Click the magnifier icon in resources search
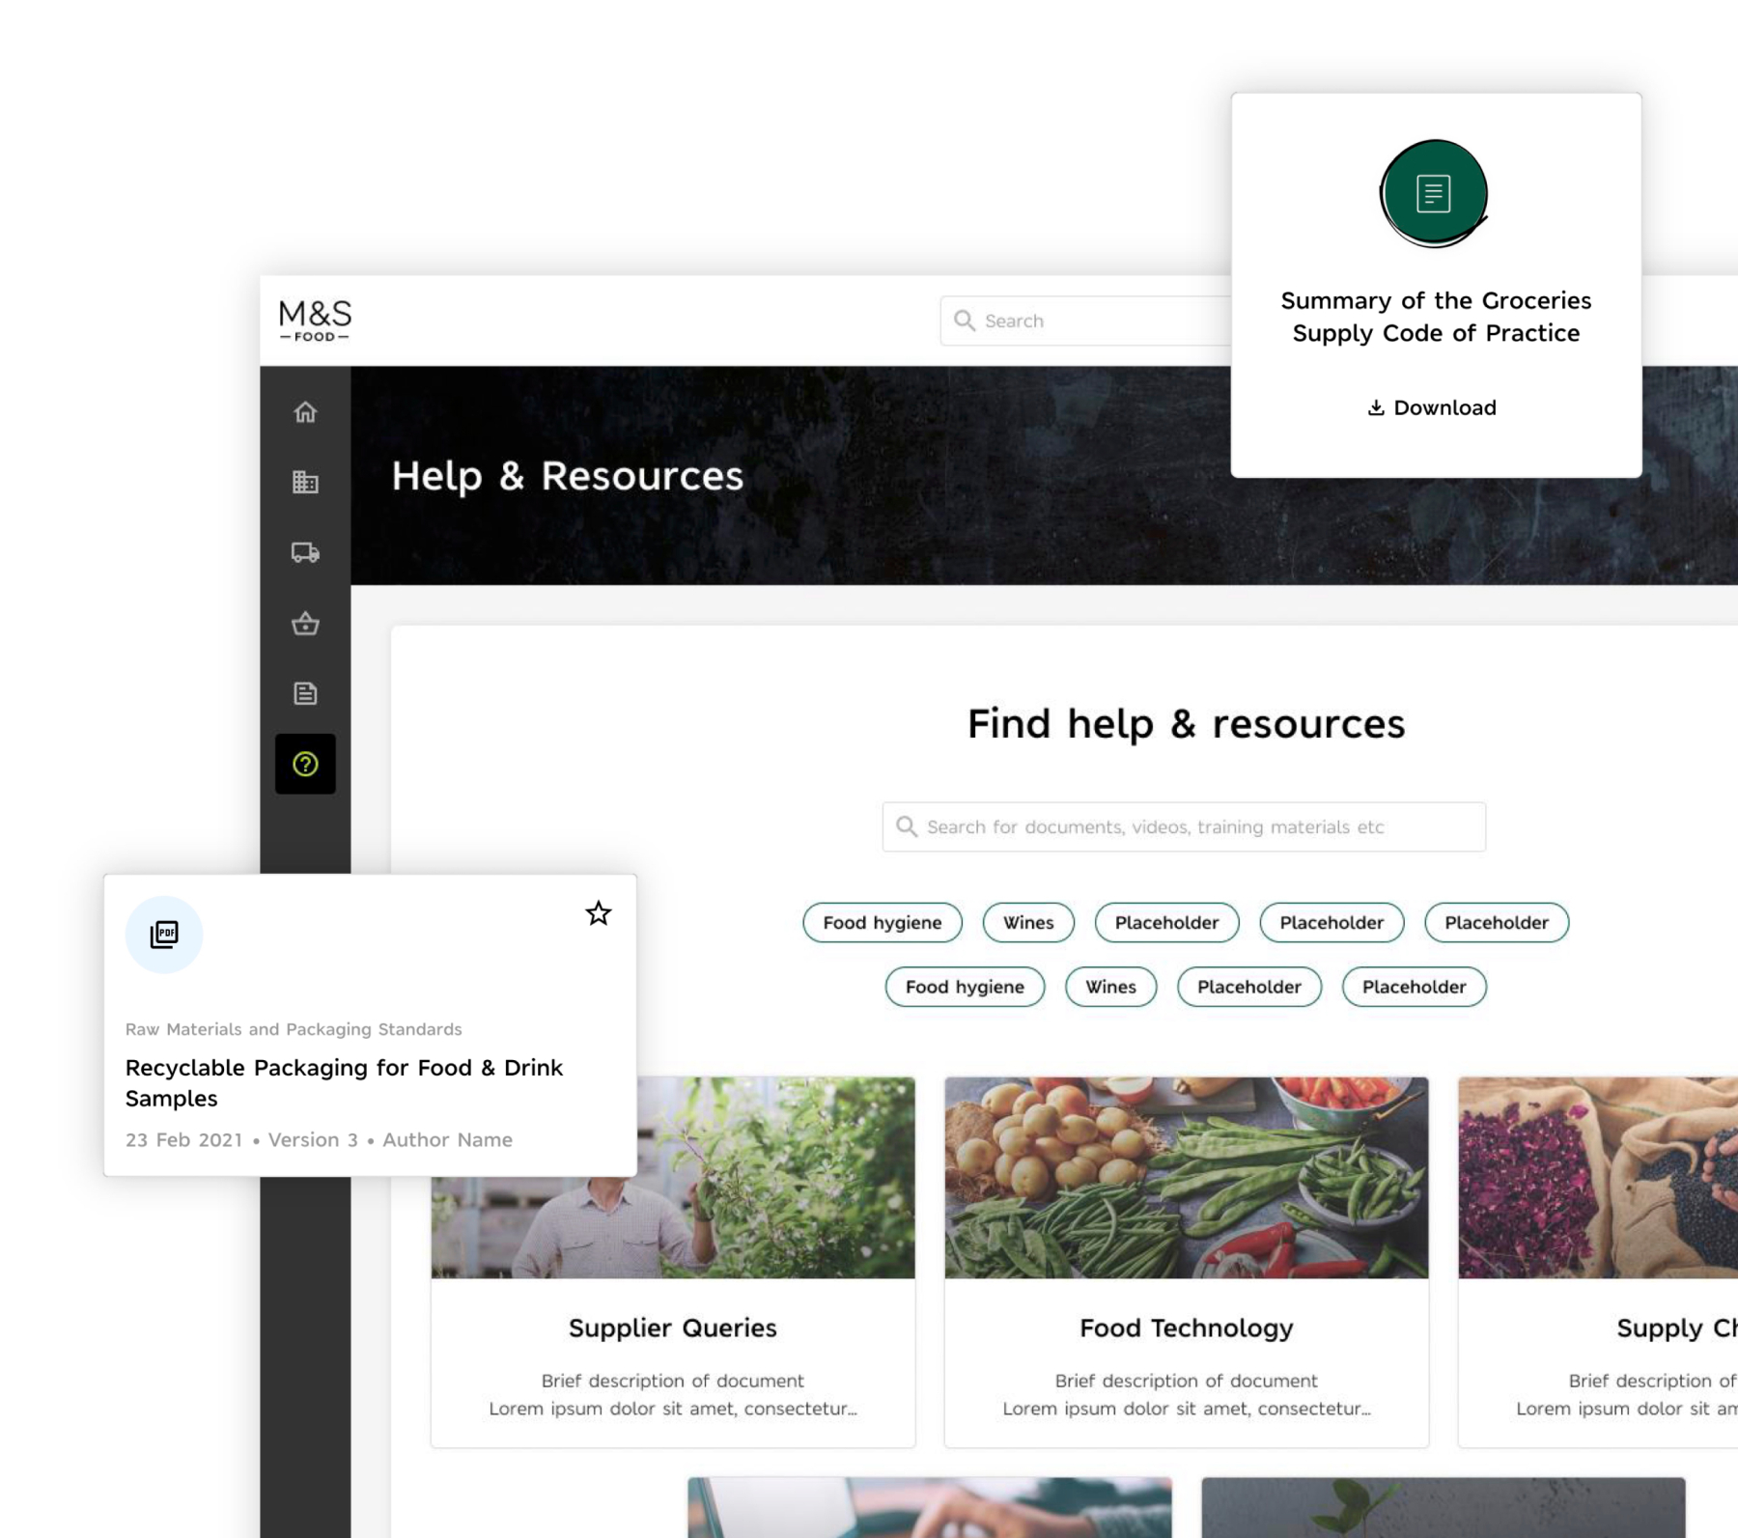Image resolution: width=1738 pixels, height=1538 pixels. point(906,826)
